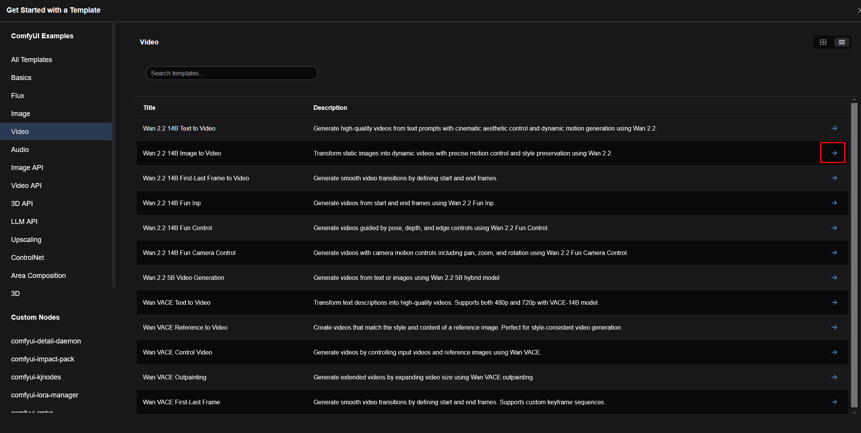Viewport: 861px width, 433px height.
Task: Select 'Wan 2.2 14B First-Last Frame to Video' title
Action: [x=196, y=178]
